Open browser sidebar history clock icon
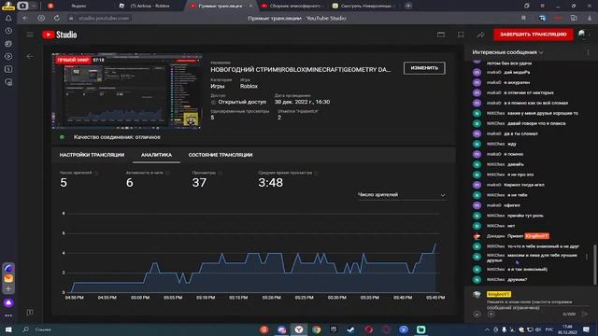Image resolution: width=598 pixels, height=336 pixels. [8, 31]
